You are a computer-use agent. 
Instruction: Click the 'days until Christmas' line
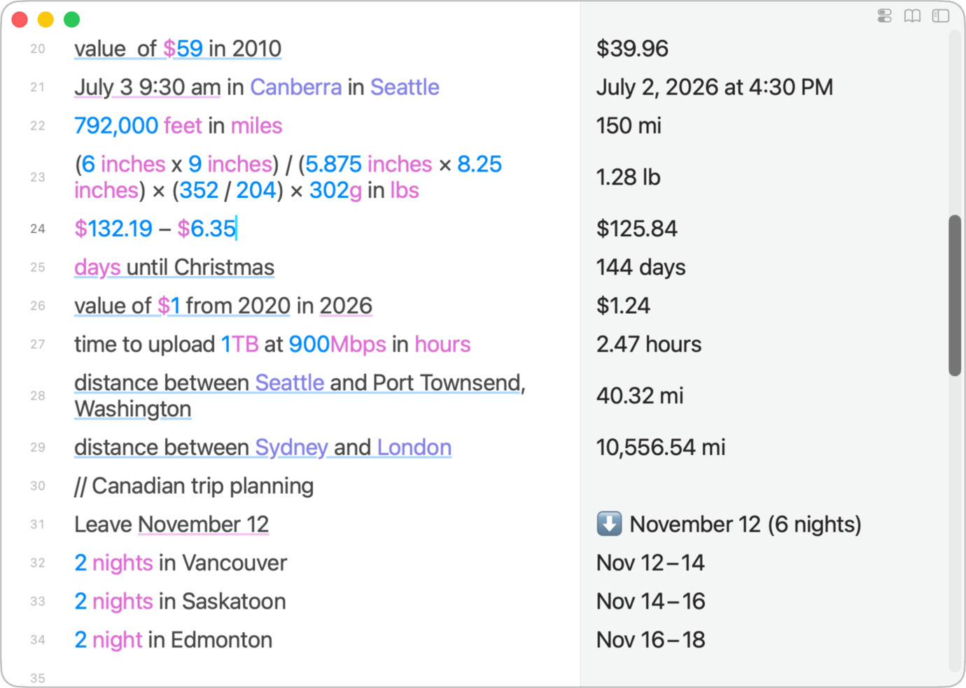(x=174, y=268)
